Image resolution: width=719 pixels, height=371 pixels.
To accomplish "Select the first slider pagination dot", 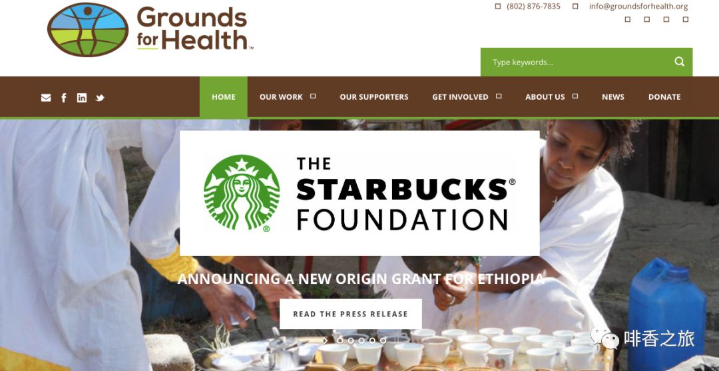I will 340,340.
